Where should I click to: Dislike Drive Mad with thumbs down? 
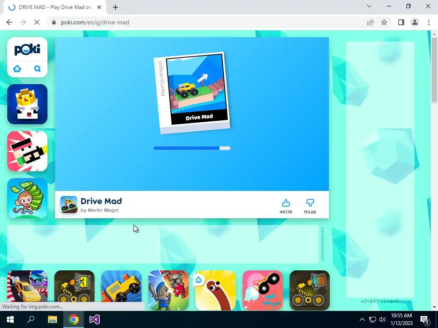tap(310, 203)
